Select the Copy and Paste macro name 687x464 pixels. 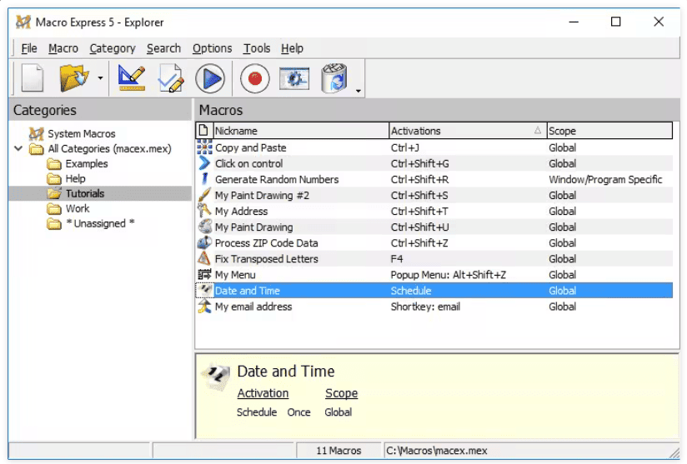251,148
